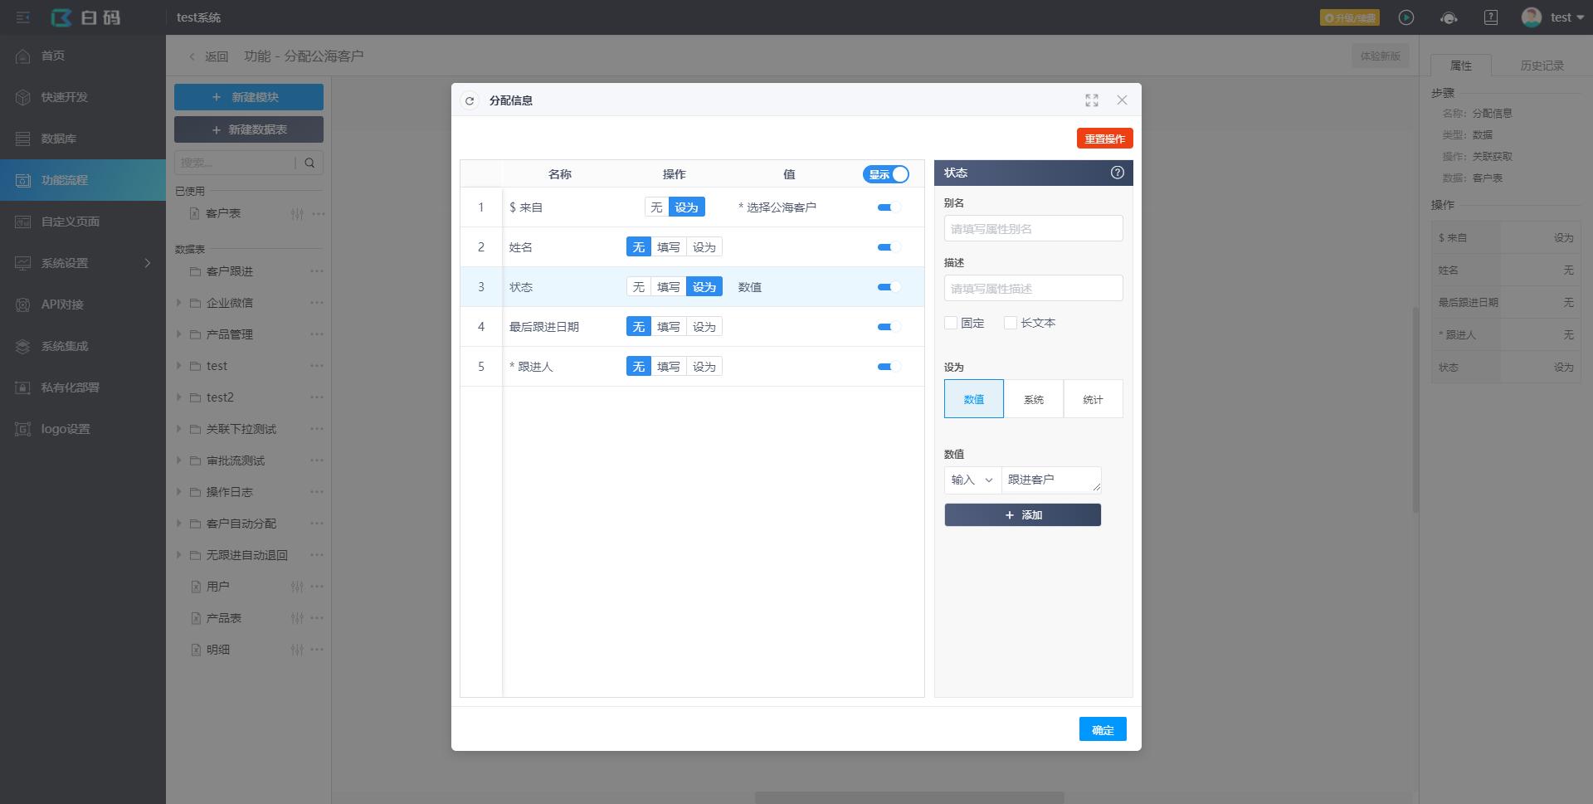The height and width of the screenshot is (804, 1593).
Task: Set 姓名 row operation to 填写
Action: pos(669,247)
